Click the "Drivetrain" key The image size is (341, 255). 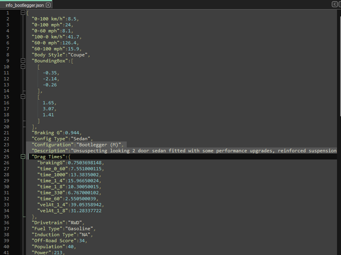point(48,223)
